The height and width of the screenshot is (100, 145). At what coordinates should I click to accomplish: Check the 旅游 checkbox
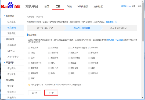pyautogui.click(x=49, y=73)
